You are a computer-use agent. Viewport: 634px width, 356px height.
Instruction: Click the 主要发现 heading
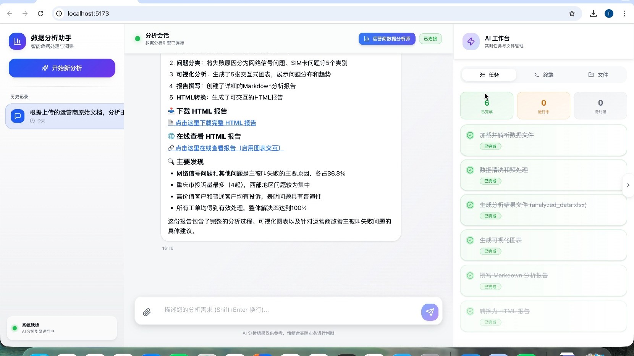point(190,162)
